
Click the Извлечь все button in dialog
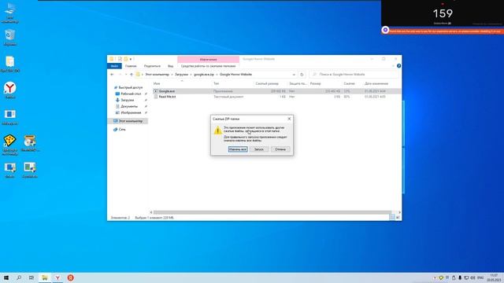238,149
